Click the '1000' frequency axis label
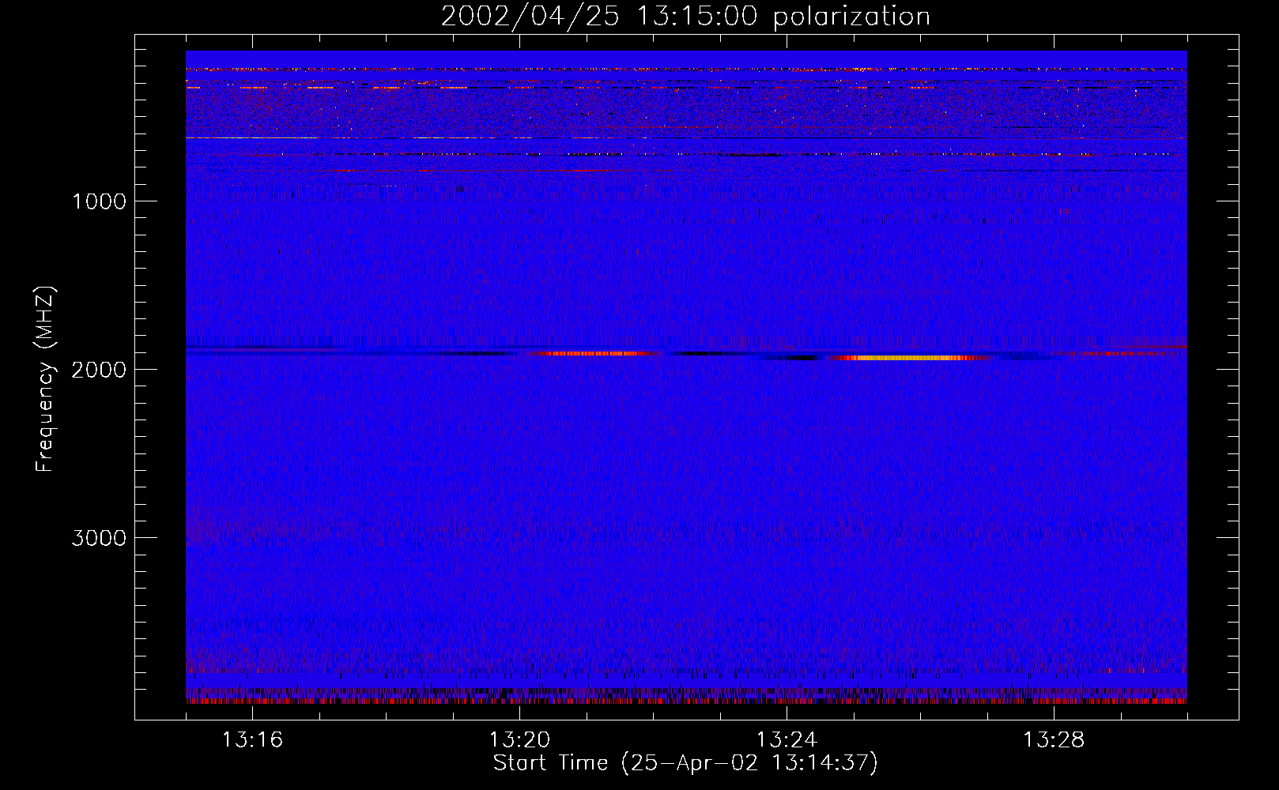This screenshot has height=790, width=1279. [99, 201]
